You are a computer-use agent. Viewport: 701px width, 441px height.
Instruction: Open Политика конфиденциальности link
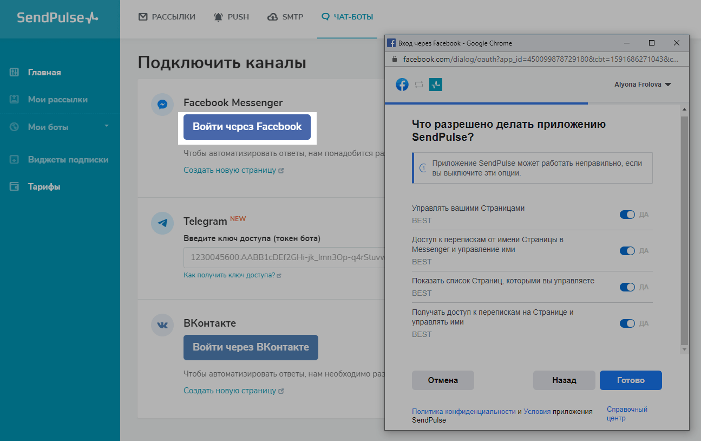(464, 412)
